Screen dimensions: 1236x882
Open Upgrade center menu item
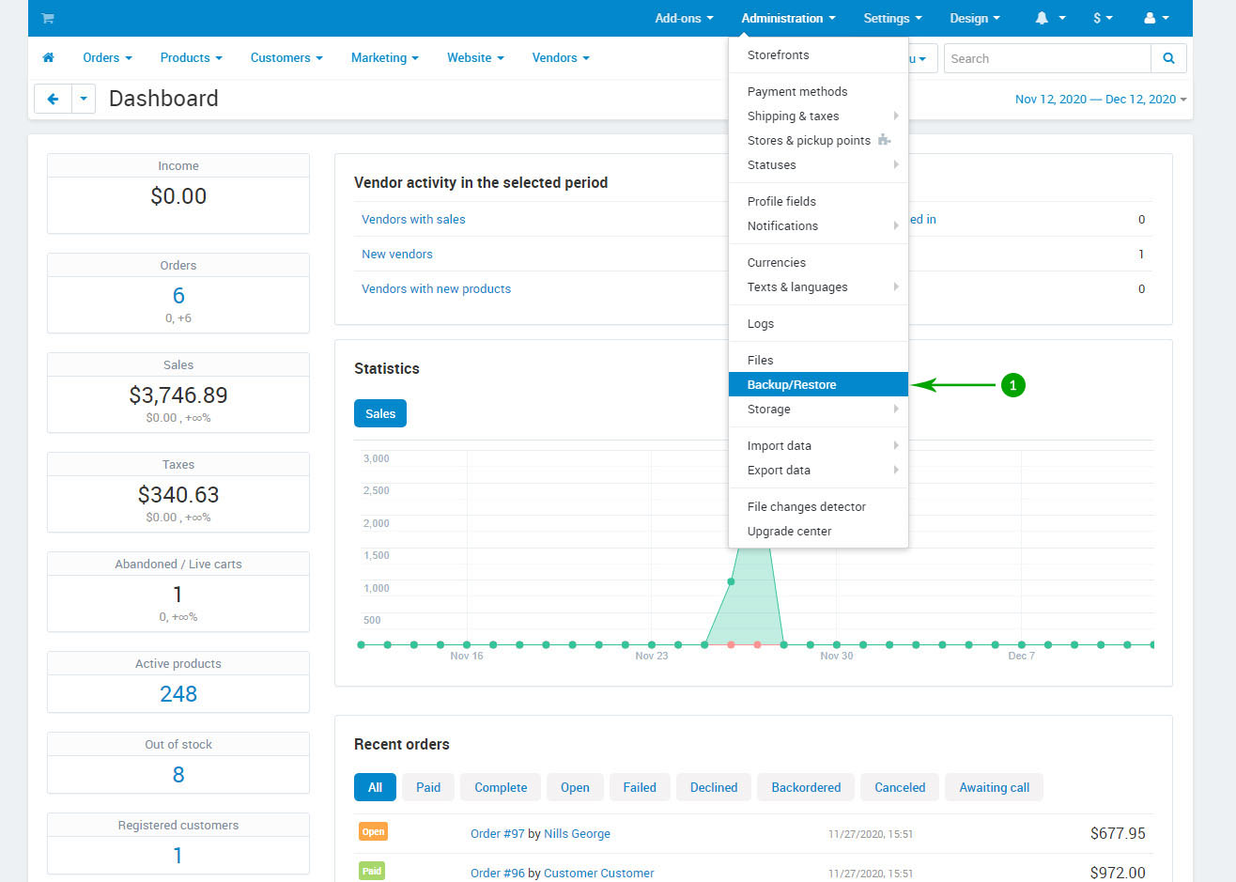(x=818, y=531)
